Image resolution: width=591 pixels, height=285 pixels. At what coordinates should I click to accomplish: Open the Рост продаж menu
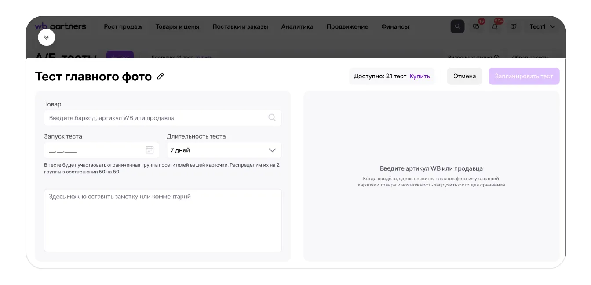tap(123, 26)
